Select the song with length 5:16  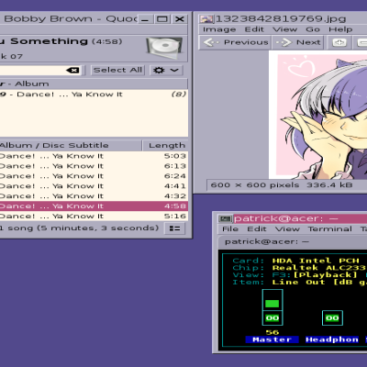(x=94, y=217)
